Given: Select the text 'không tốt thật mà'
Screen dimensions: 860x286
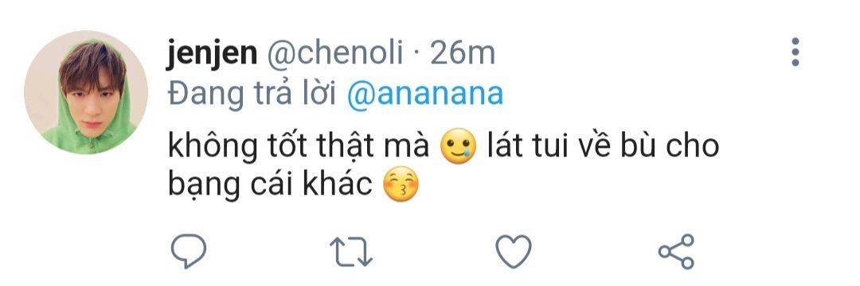Looking at the screenshot, I should pos(298,146).
